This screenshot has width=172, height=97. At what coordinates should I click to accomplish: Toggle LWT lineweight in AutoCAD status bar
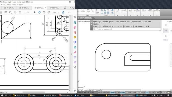coord(147,92)
